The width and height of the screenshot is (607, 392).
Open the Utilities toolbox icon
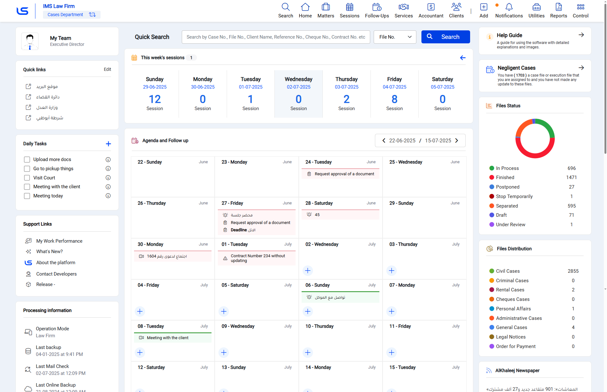[x=536, y=7]
